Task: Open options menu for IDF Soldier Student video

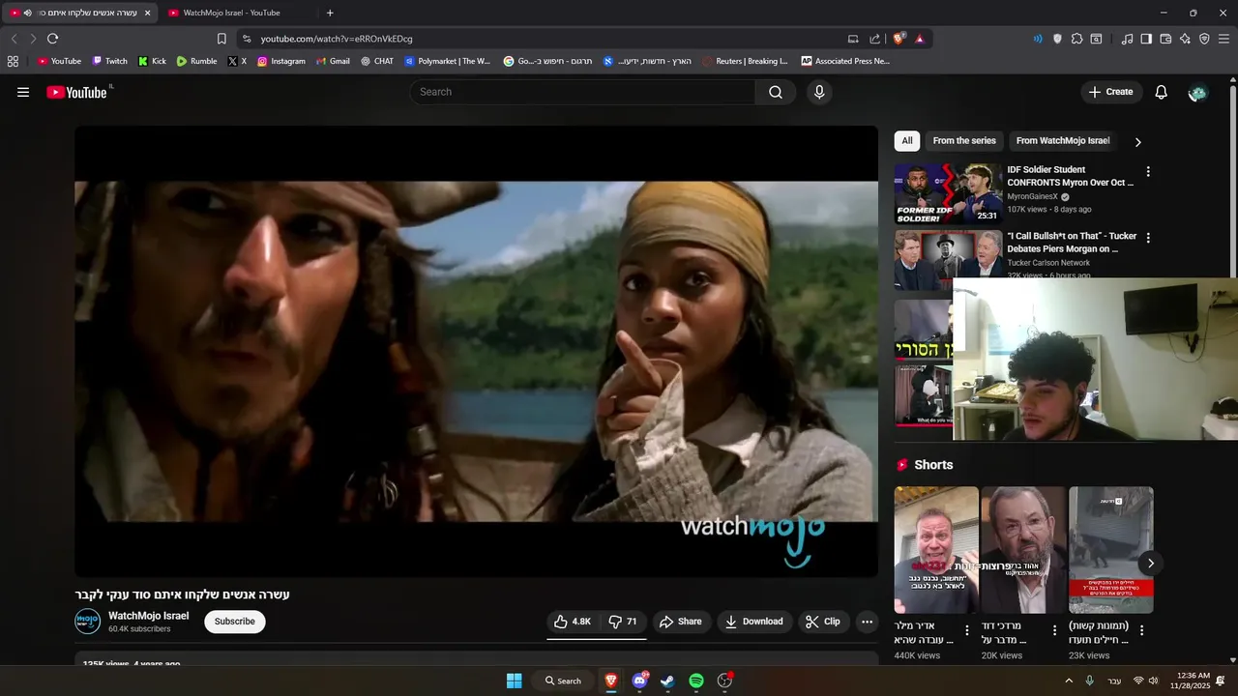Action: coord(1148,172)
